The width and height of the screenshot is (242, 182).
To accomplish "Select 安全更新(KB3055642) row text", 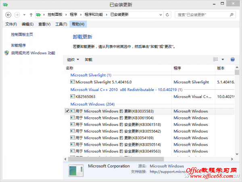I will [x=118, y=131].
